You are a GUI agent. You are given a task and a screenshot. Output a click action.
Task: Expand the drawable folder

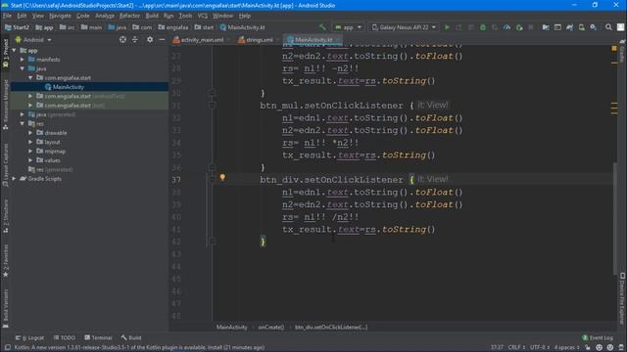coord(30,133)
